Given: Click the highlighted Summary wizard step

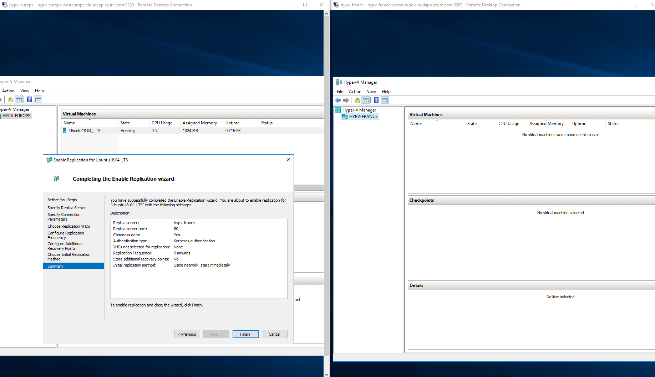Looking at the screenshot, I should point(73,266).
